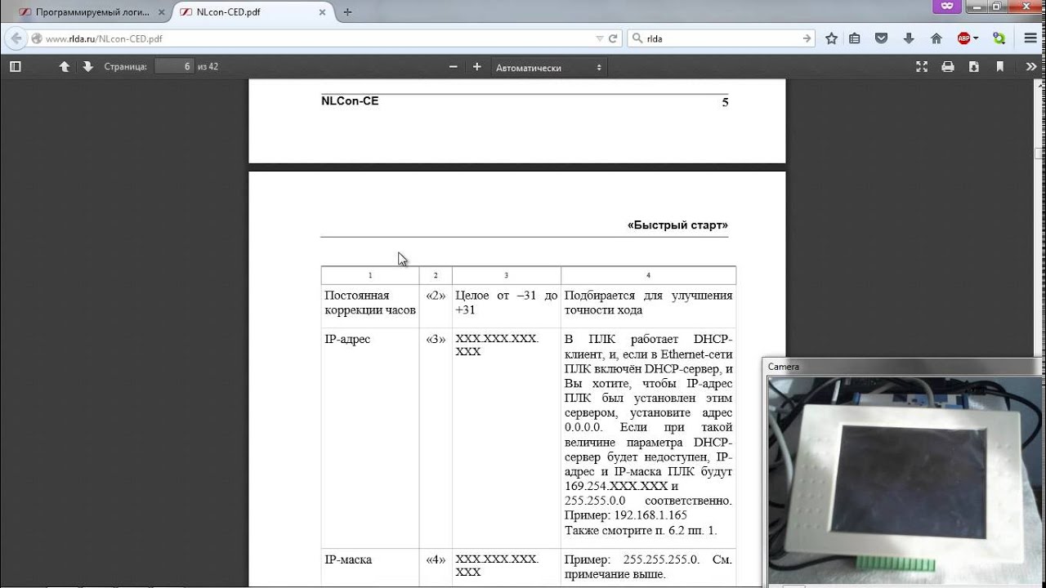Switch PDF to presentation mode

922,67
